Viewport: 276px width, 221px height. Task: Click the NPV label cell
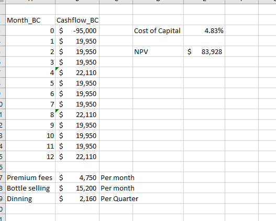tap(158, 51)
